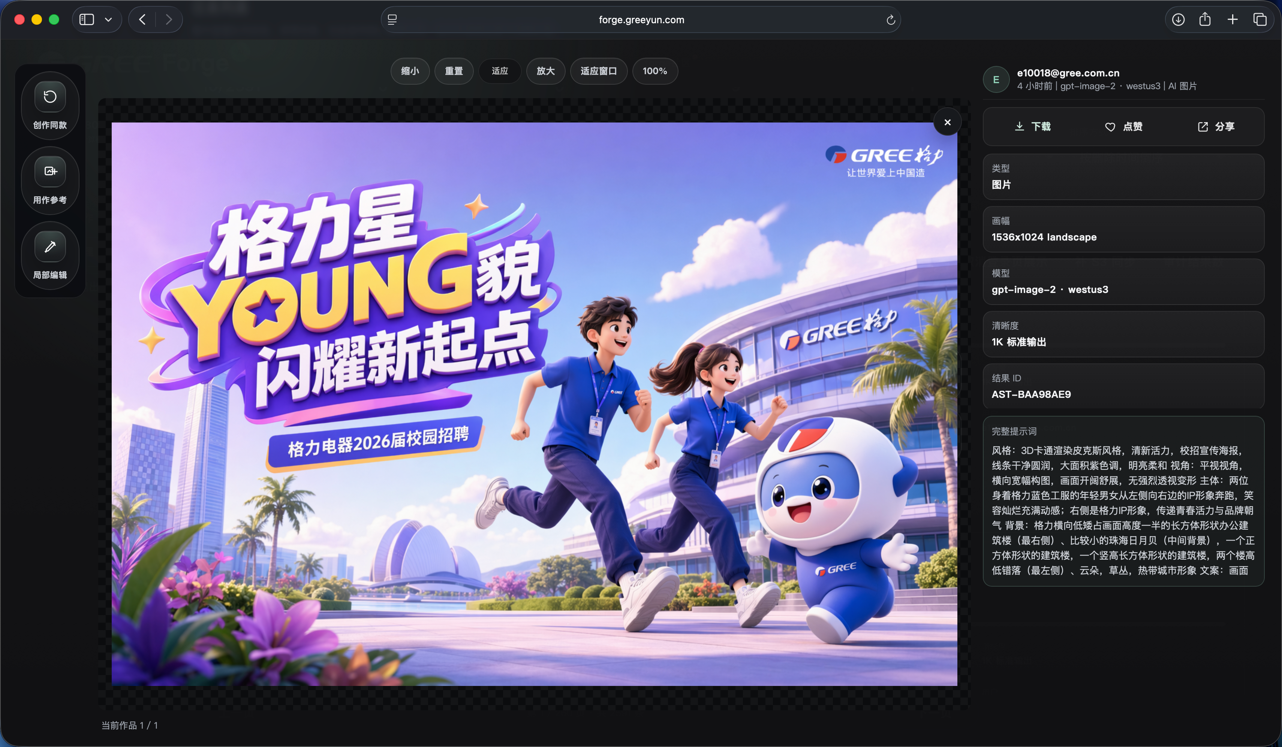
Task: Open the Safari share icon
Action: pos(1205,20)
